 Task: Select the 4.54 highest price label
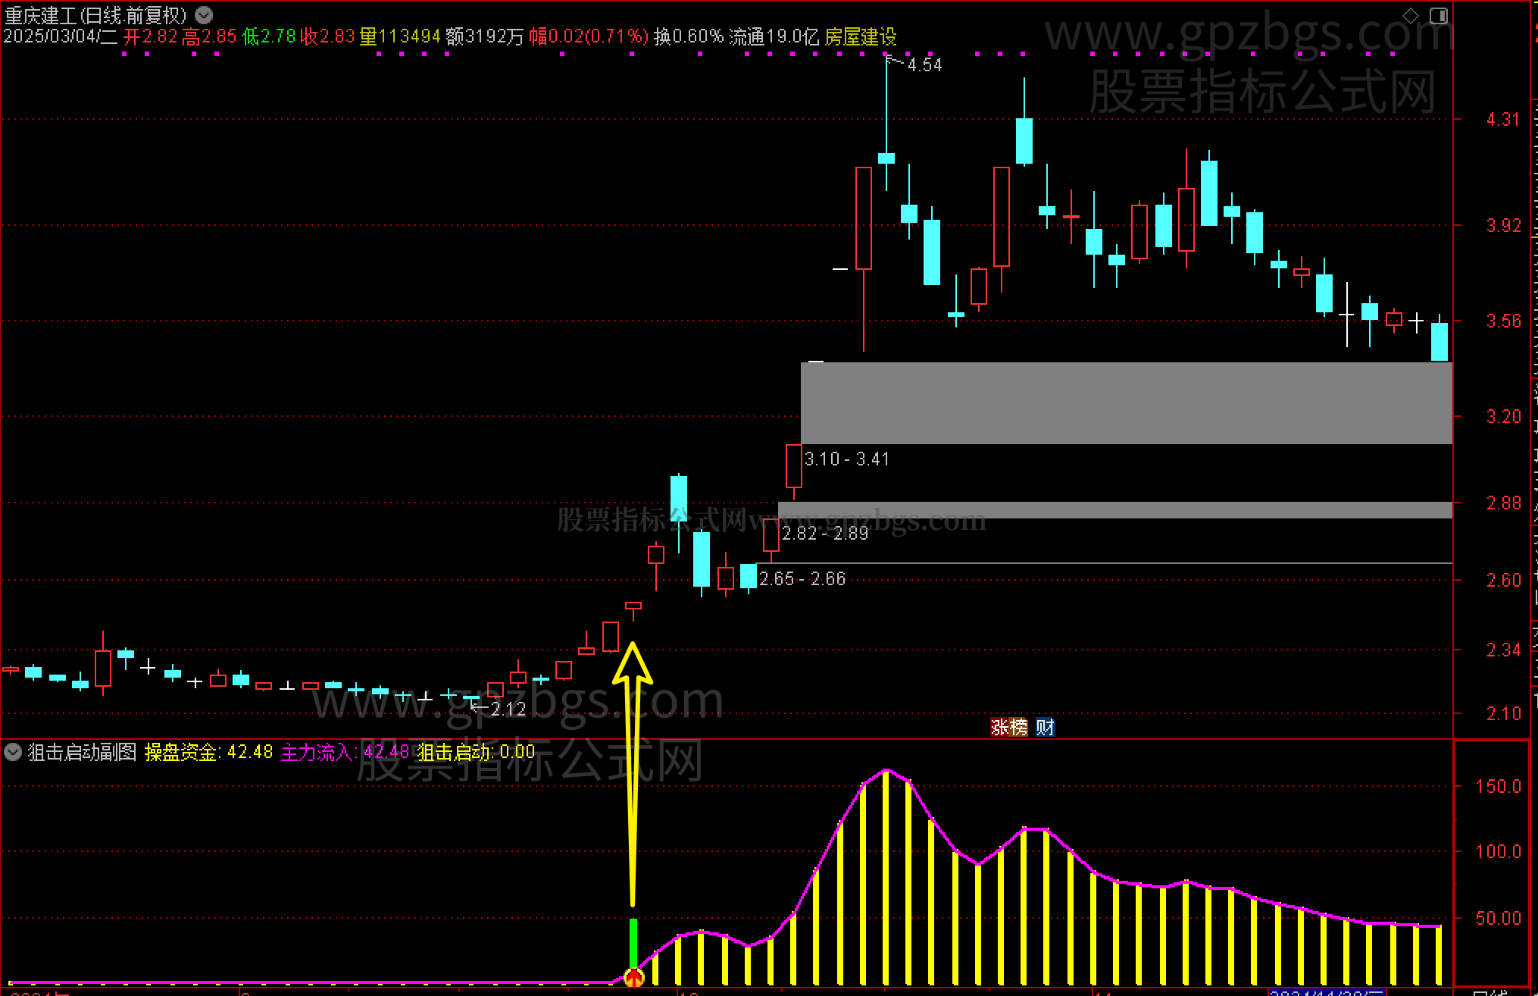click(x=924, y=65)
